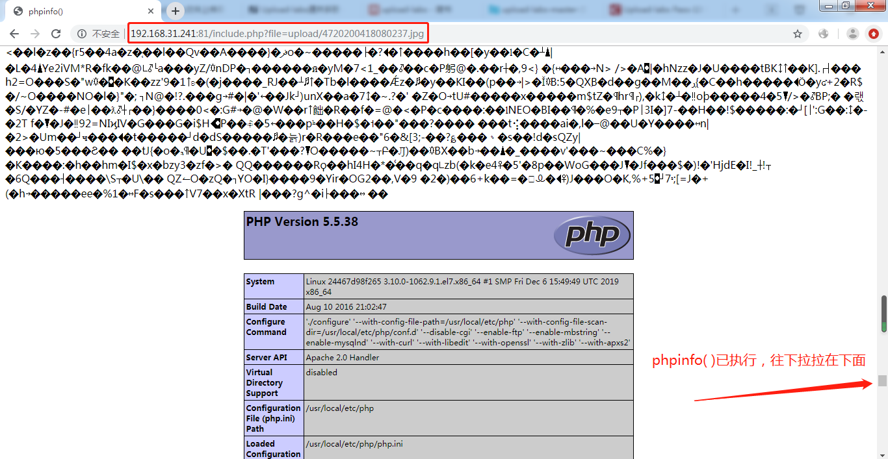The width and height of the screenshot is (888, 459).
Task: View site info for the insecure connection
Action: 82,34
